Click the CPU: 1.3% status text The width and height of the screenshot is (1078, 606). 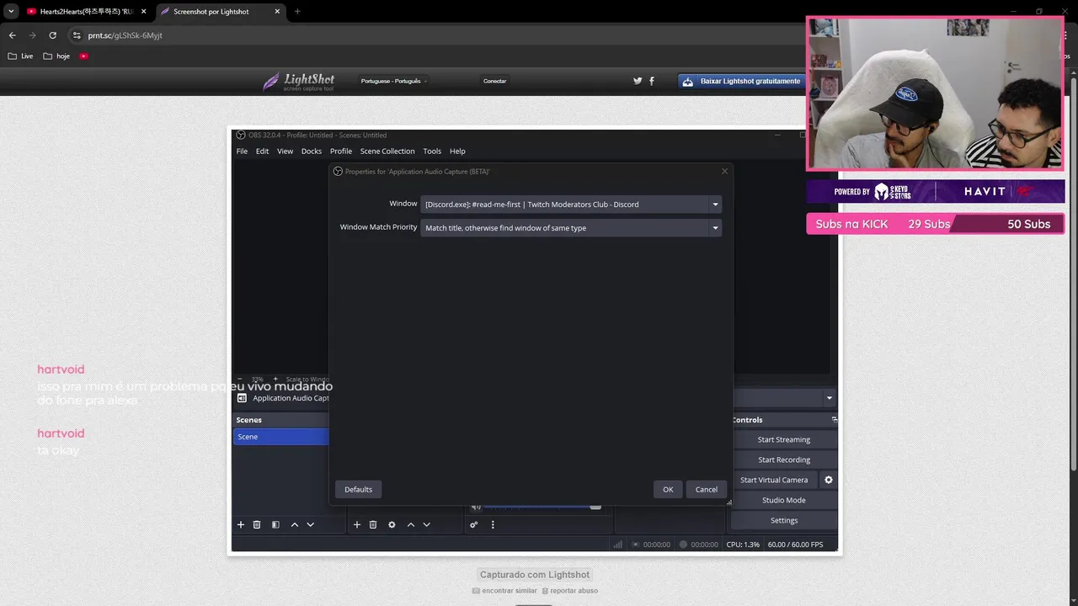tap(743, 545)
